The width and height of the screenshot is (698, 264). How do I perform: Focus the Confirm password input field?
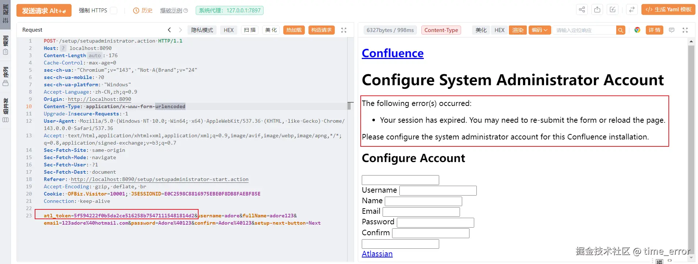431,233
